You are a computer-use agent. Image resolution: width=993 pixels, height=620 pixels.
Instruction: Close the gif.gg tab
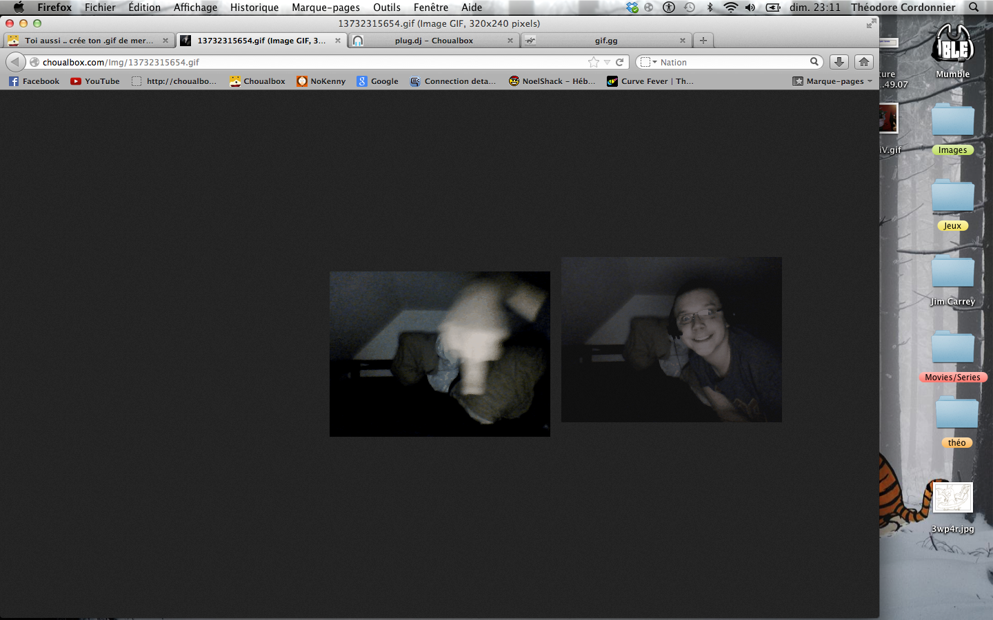tap(683, 41)
